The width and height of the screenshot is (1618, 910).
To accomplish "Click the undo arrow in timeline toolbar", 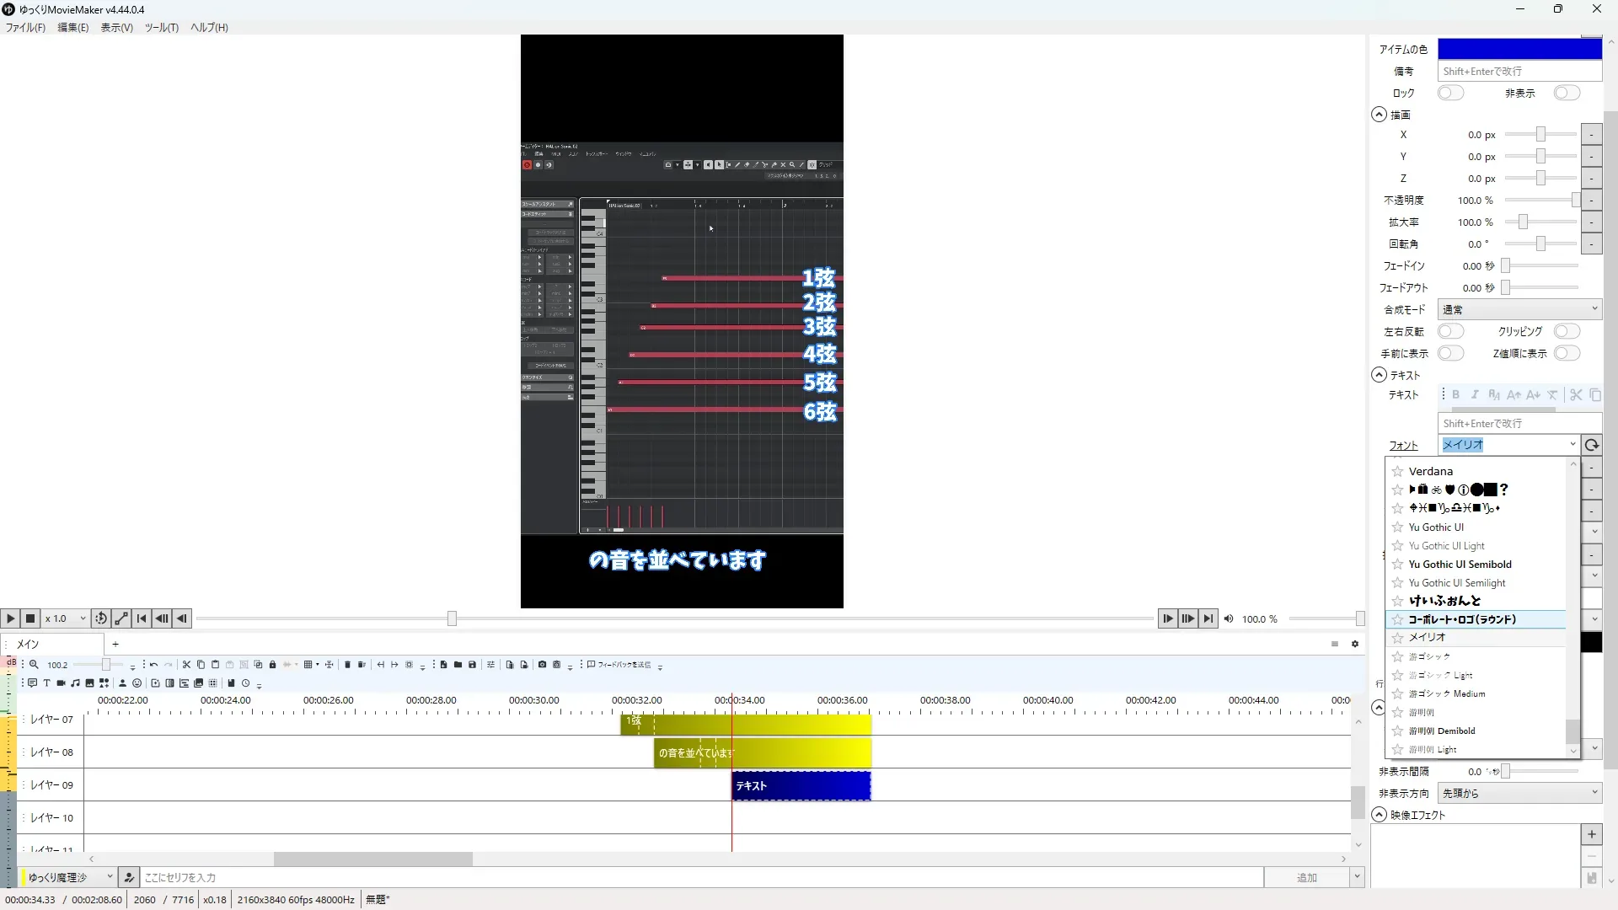I will coord(153,665).
